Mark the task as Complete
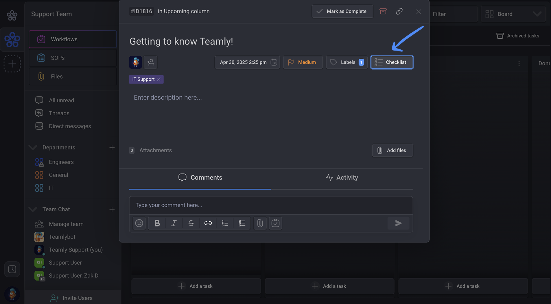Viewport: 551px width, 304px height. click(342, 11)
